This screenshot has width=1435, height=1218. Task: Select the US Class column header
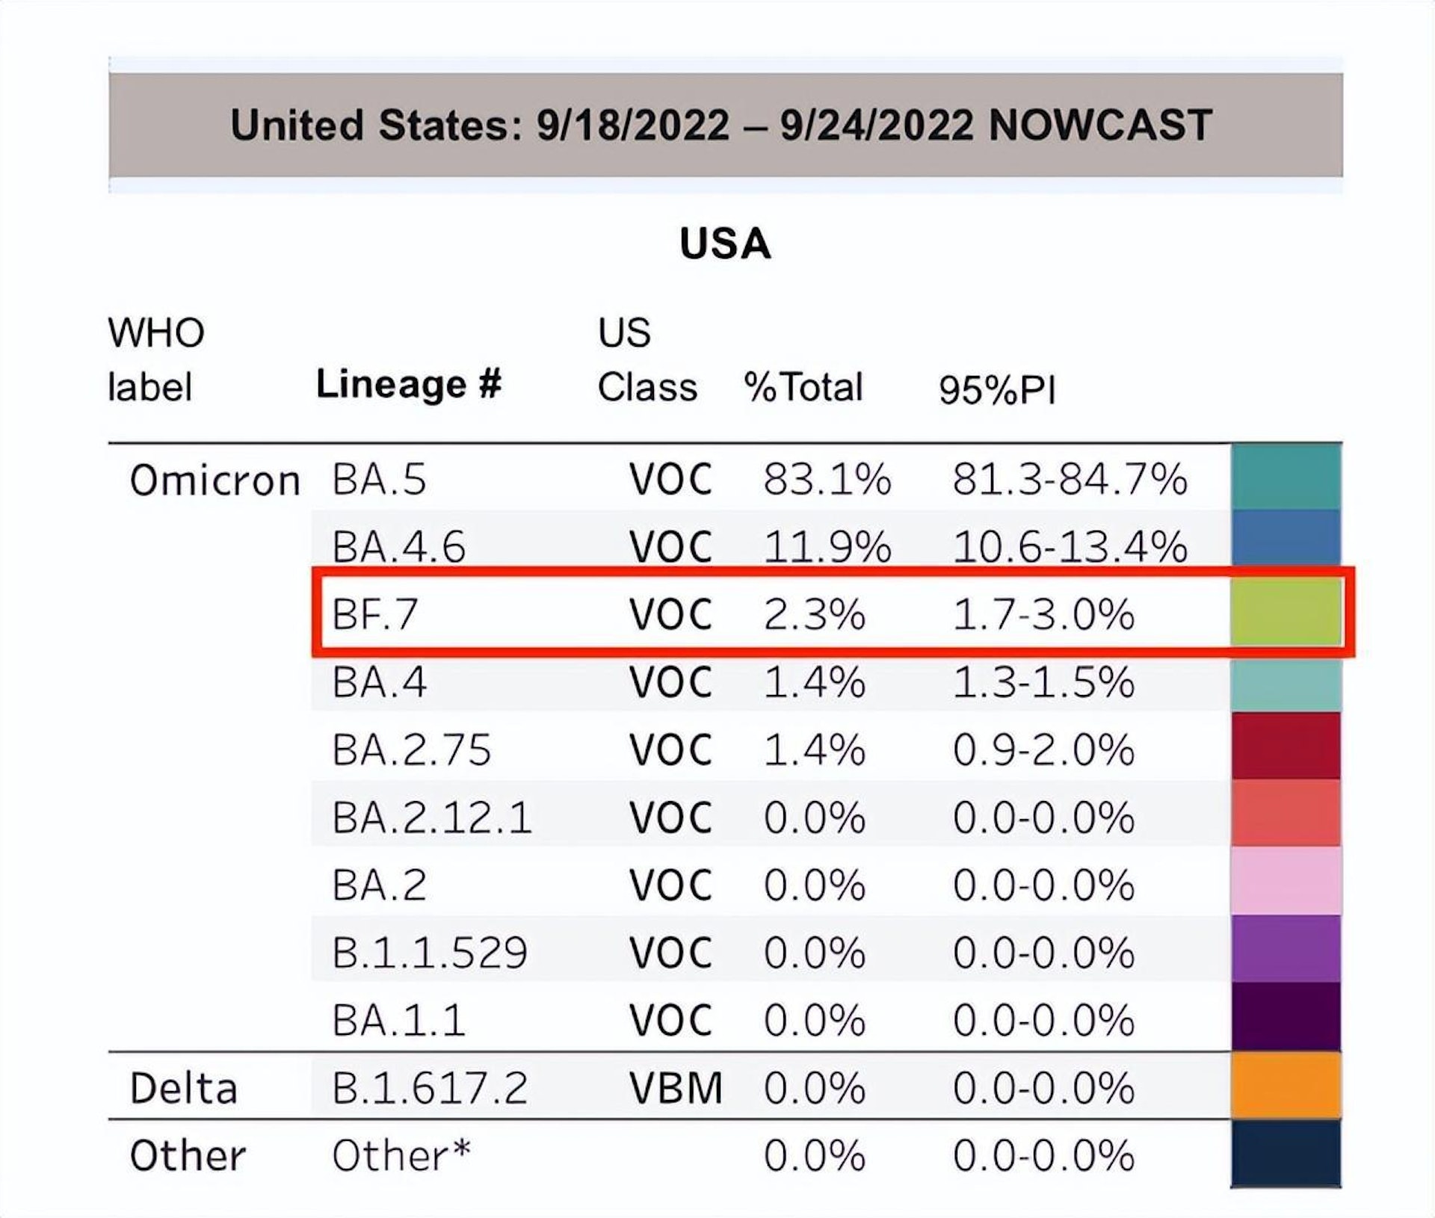coord(646,360)
